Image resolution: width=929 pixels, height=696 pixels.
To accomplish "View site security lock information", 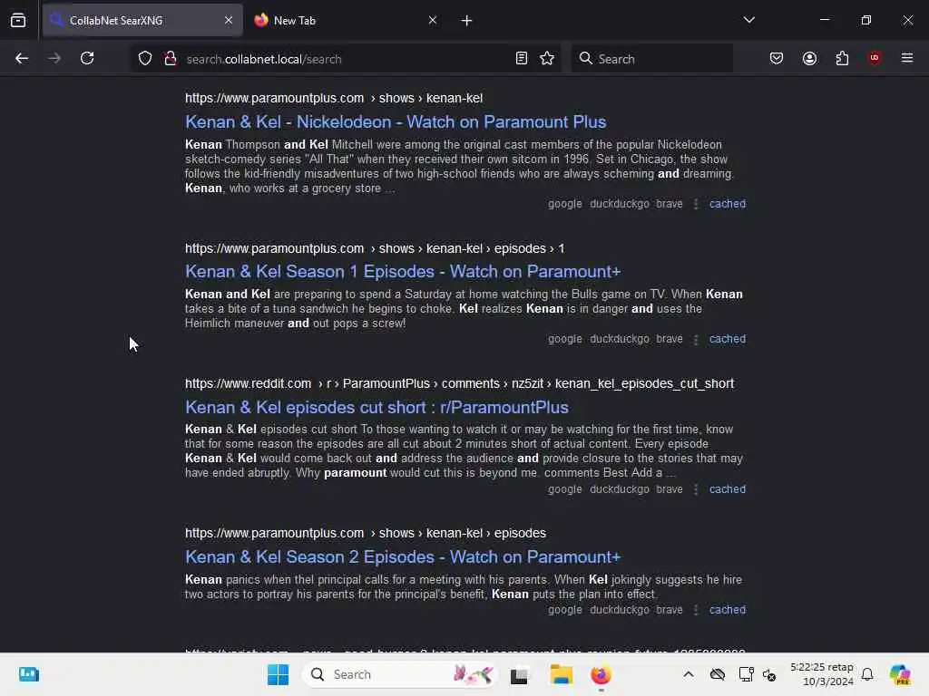I will coord(170,58).
